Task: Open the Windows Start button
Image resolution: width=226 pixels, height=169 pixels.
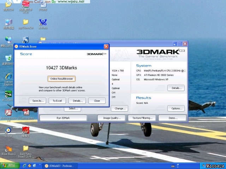Action: (10, 166)
